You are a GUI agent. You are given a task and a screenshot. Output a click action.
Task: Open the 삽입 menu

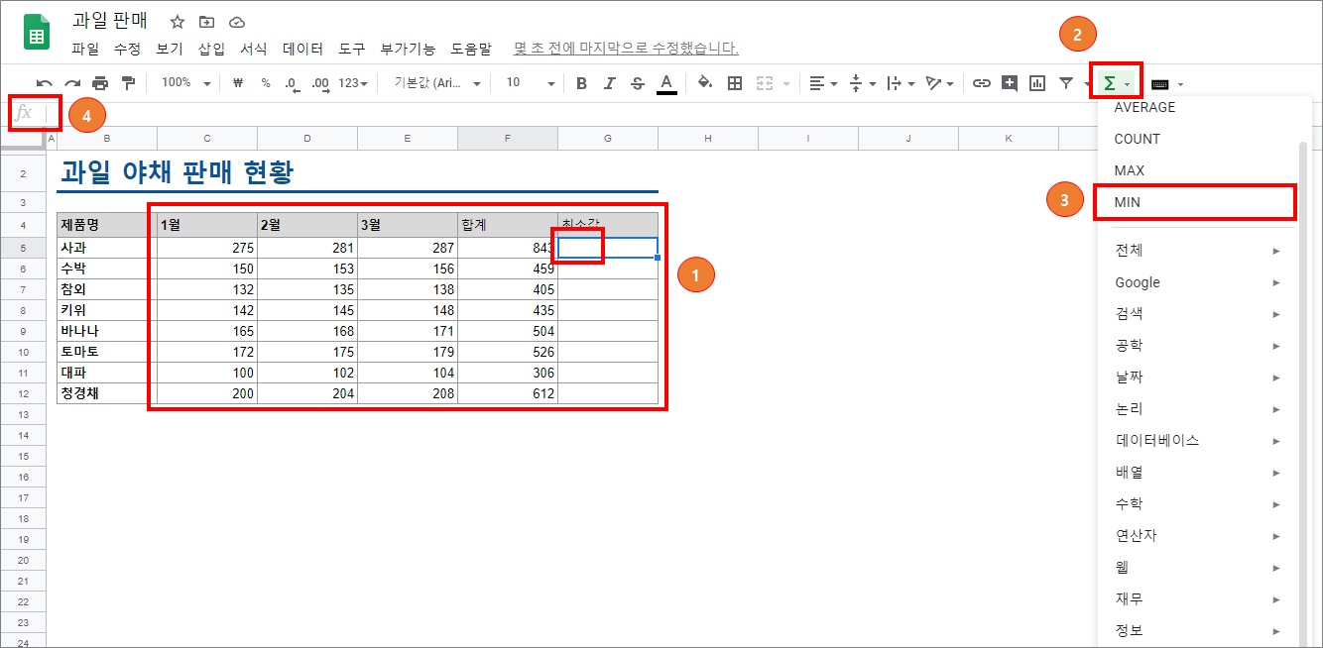point(211,49)
